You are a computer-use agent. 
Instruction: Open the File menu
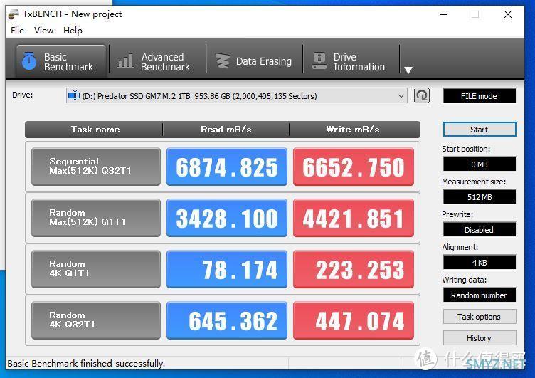coord(17,31)
